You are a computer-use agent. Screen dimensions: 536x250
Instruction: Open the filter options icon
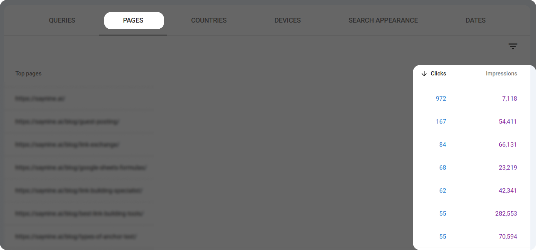[x=513, y=46]
